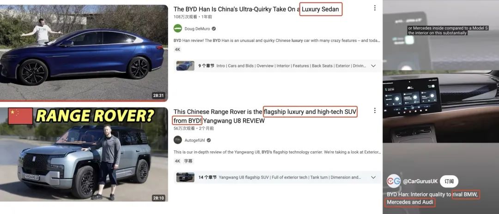Click Autogefühl channel avatar
This screenshot has width=499, height=214.
click(177, 140)
